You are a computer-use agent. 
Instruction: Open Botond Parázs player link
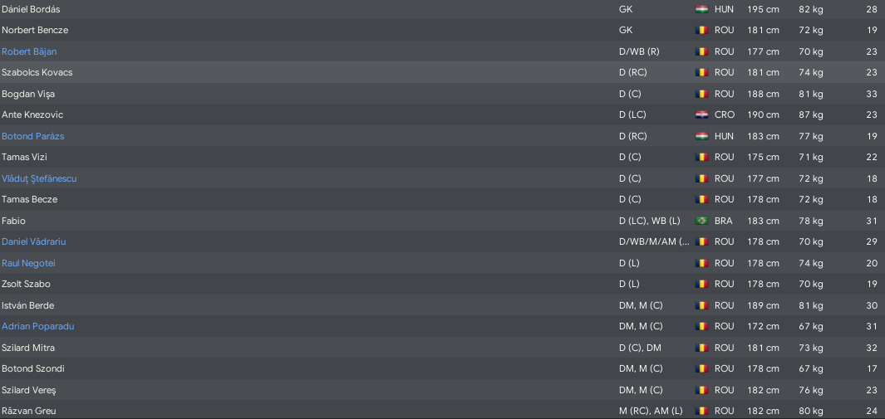click(x=32, y=136)
